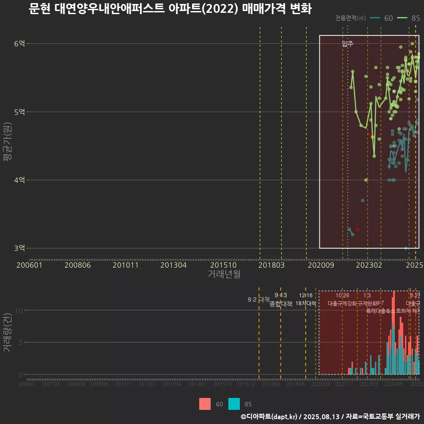Click the 입주 marker label
The image size is (424, 424).
click(x=348, y=44)
